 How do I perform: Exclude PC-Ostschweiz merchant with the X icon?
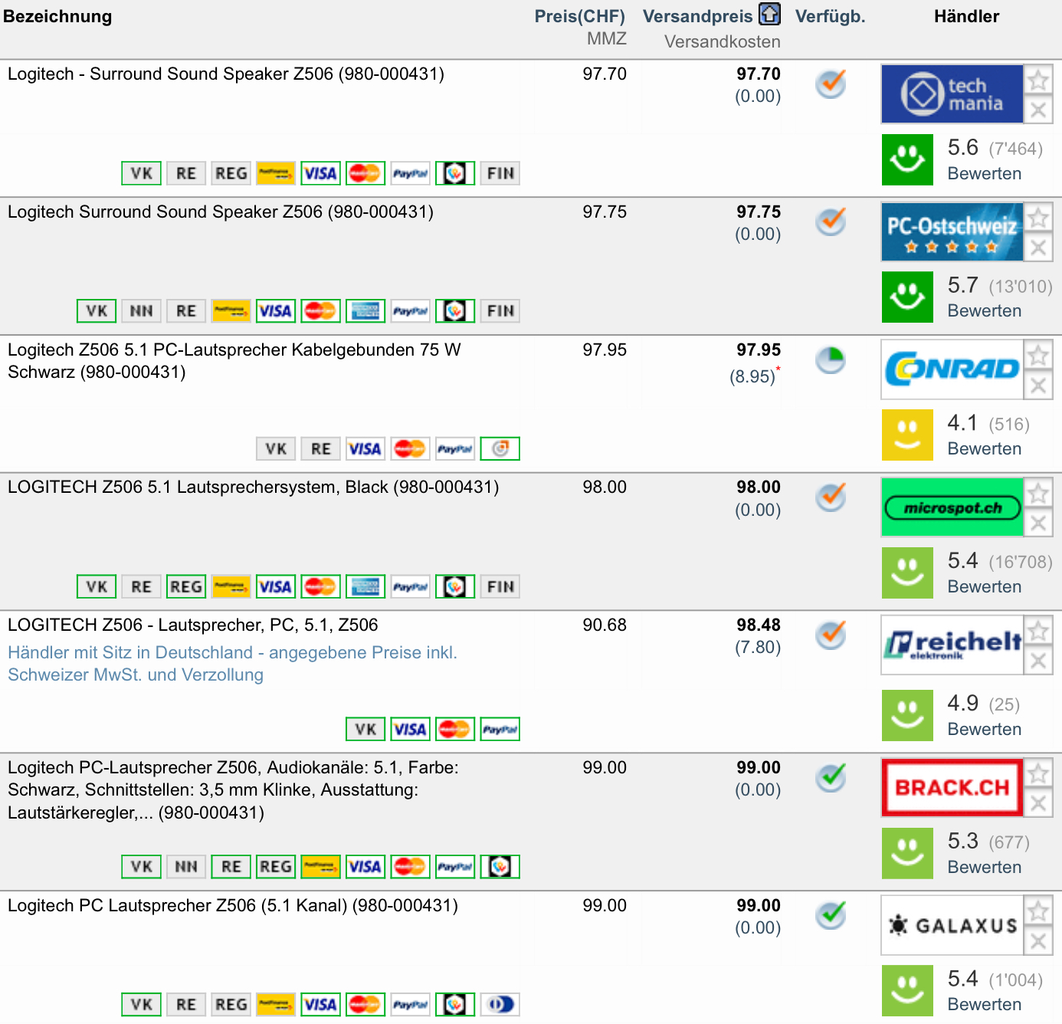pyautogui.click(x=1038, y=248)
